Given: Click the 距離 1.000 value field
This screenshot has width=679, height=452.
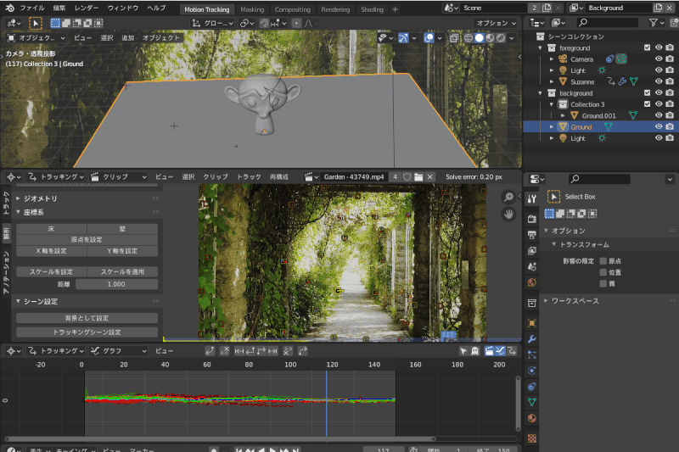Looking at the screenshot, I should [116, 284].
